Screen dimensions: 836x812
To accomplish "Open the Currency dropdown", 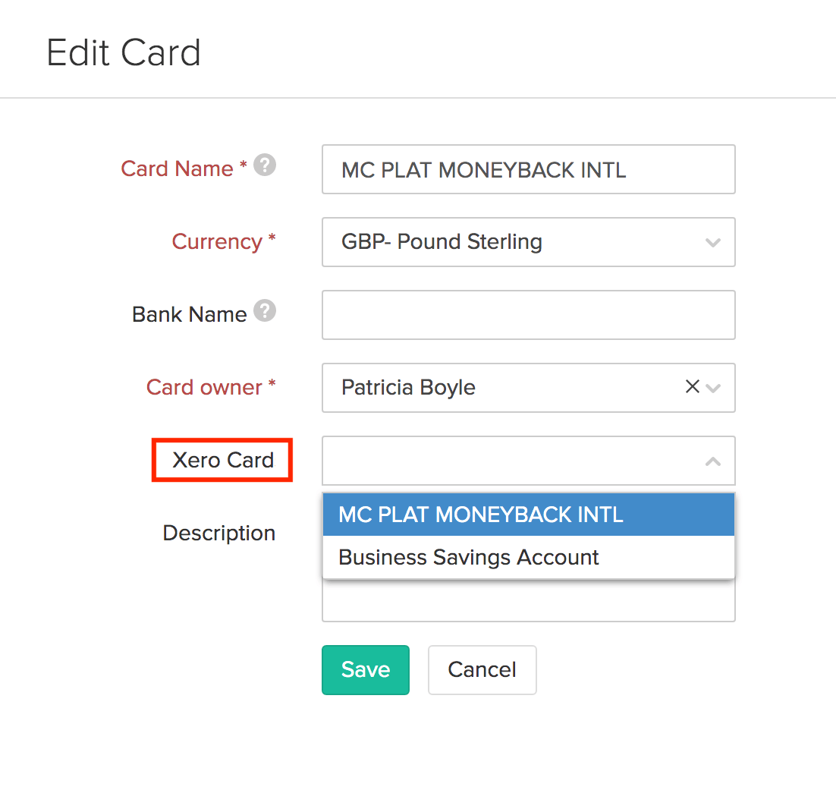I will point(528,242).
